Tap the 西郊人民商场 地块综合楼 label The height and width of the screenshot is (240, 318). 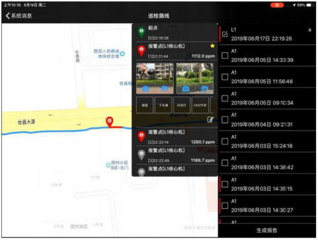[106, 53]
